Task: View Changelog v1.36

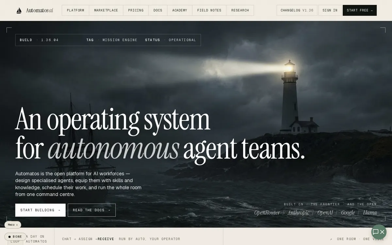Action: [x=297, y=10]
